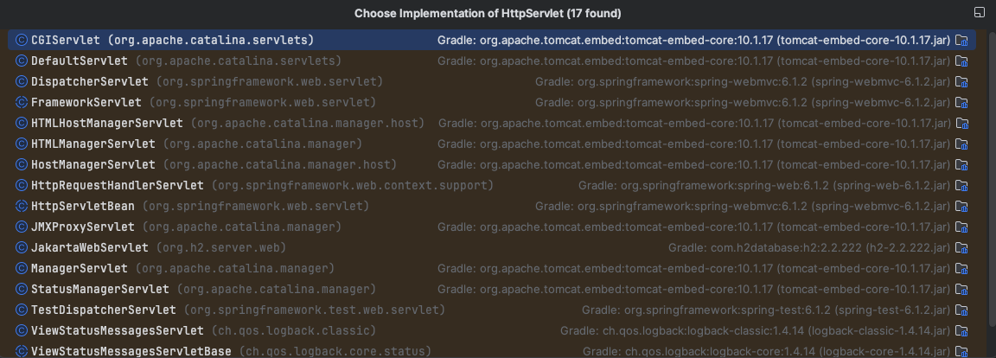Click class icon beside TestDispatcherServlet

(21, 310)
